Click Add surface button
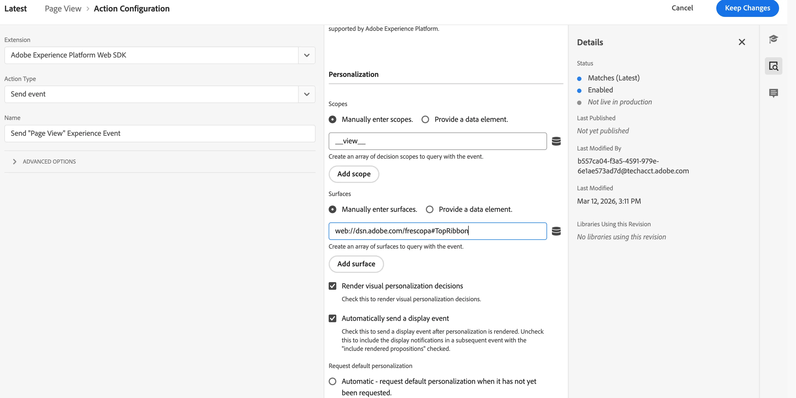Image resolution: width=796 pixels, height=398 pixels. click(x=356, y=264)
